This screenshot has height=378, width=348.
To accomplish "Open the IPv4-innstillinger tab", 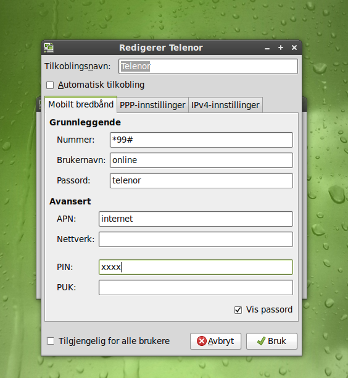I will [225, 105].
